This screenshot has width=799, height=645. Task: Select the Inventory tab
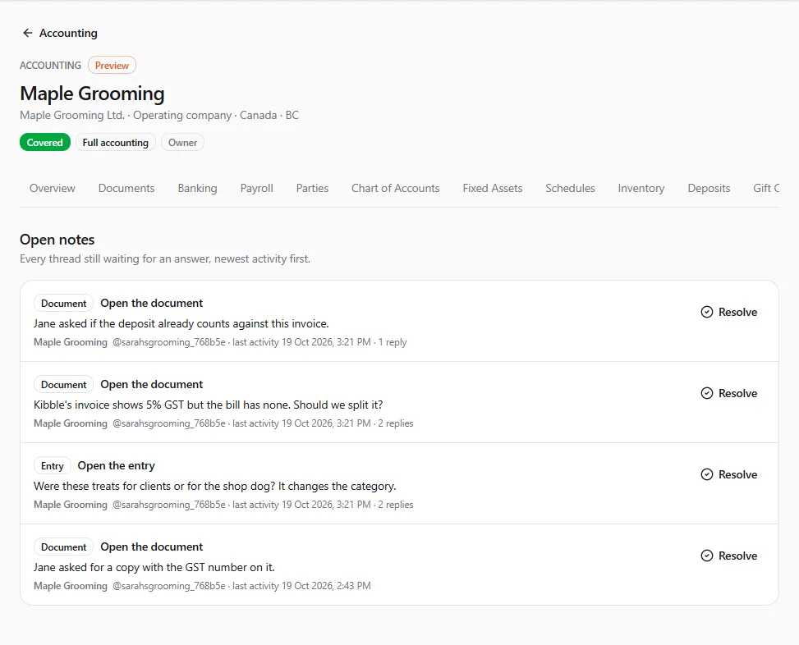pyautogui.click(x=641, y=189)
